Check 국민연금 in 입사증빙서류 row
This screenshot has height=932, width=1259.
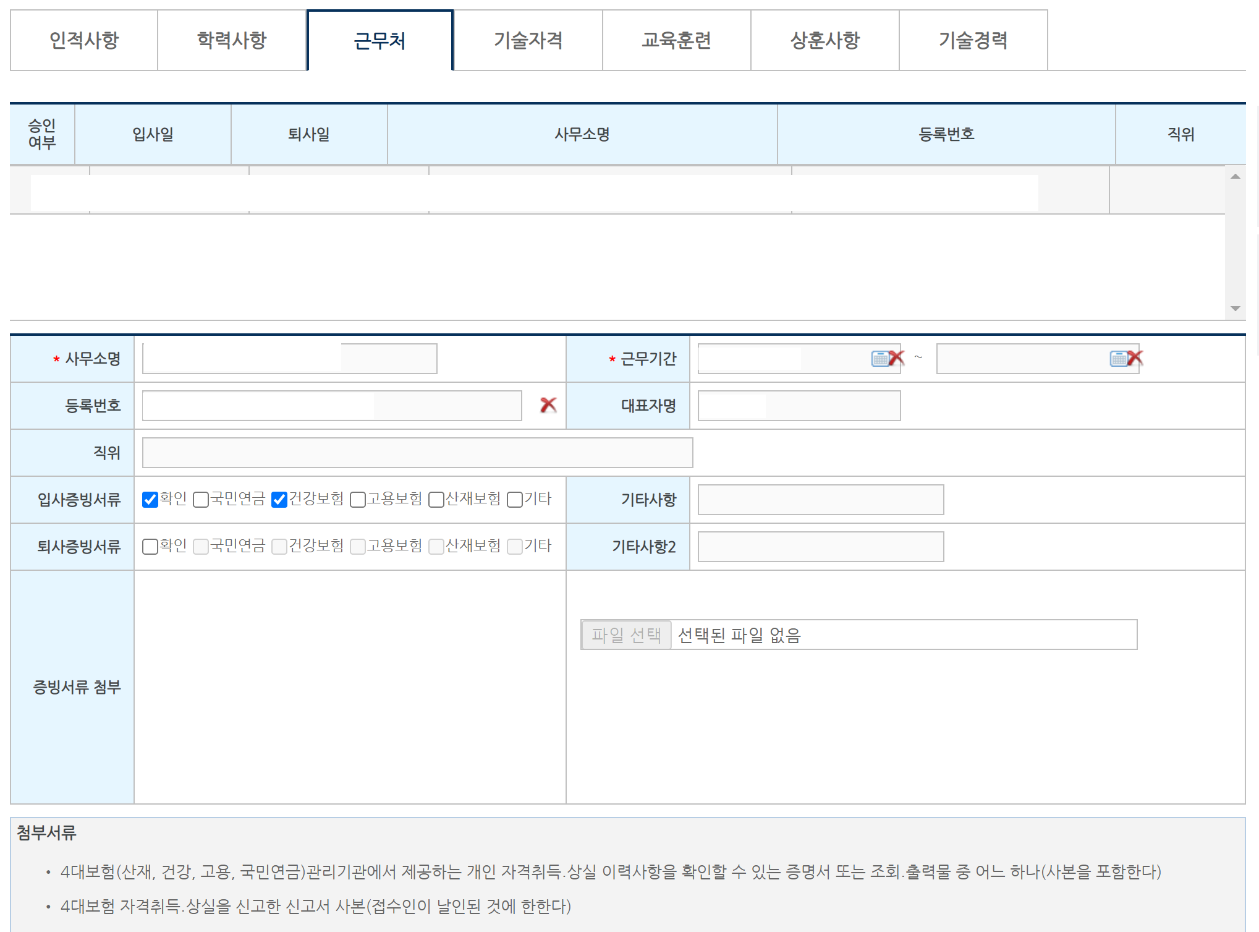201,500
